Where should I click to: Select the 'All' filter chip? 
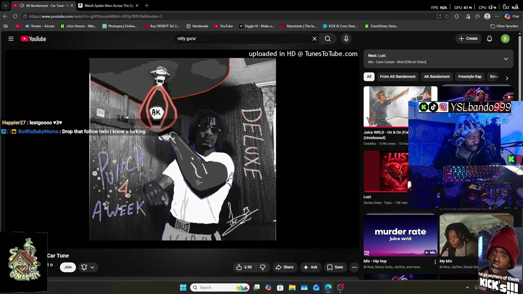tap(369, 77)
